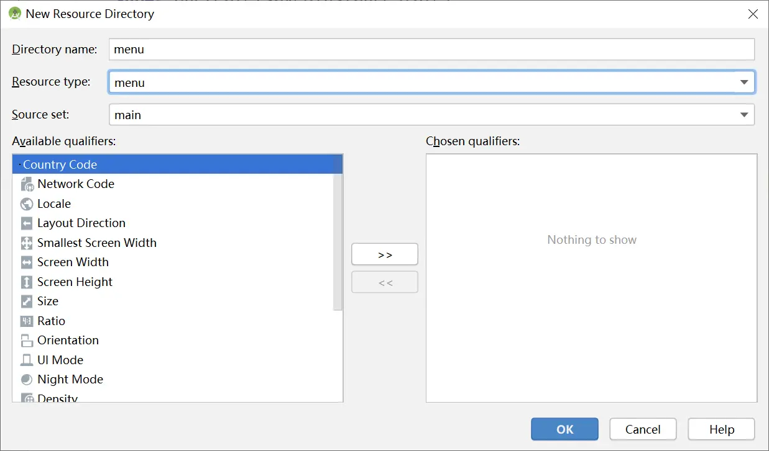Click the << remove qualifier button

pos(385,282)
